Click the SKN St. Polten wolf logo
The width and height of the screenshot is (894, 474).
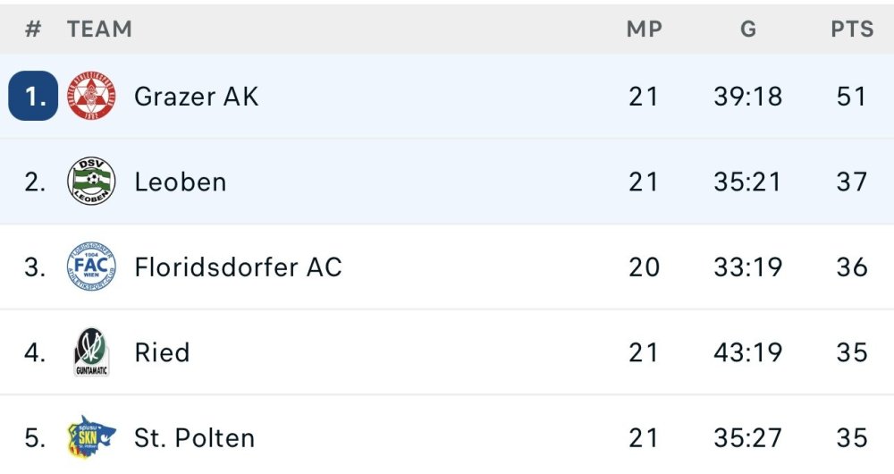(91, 437)
